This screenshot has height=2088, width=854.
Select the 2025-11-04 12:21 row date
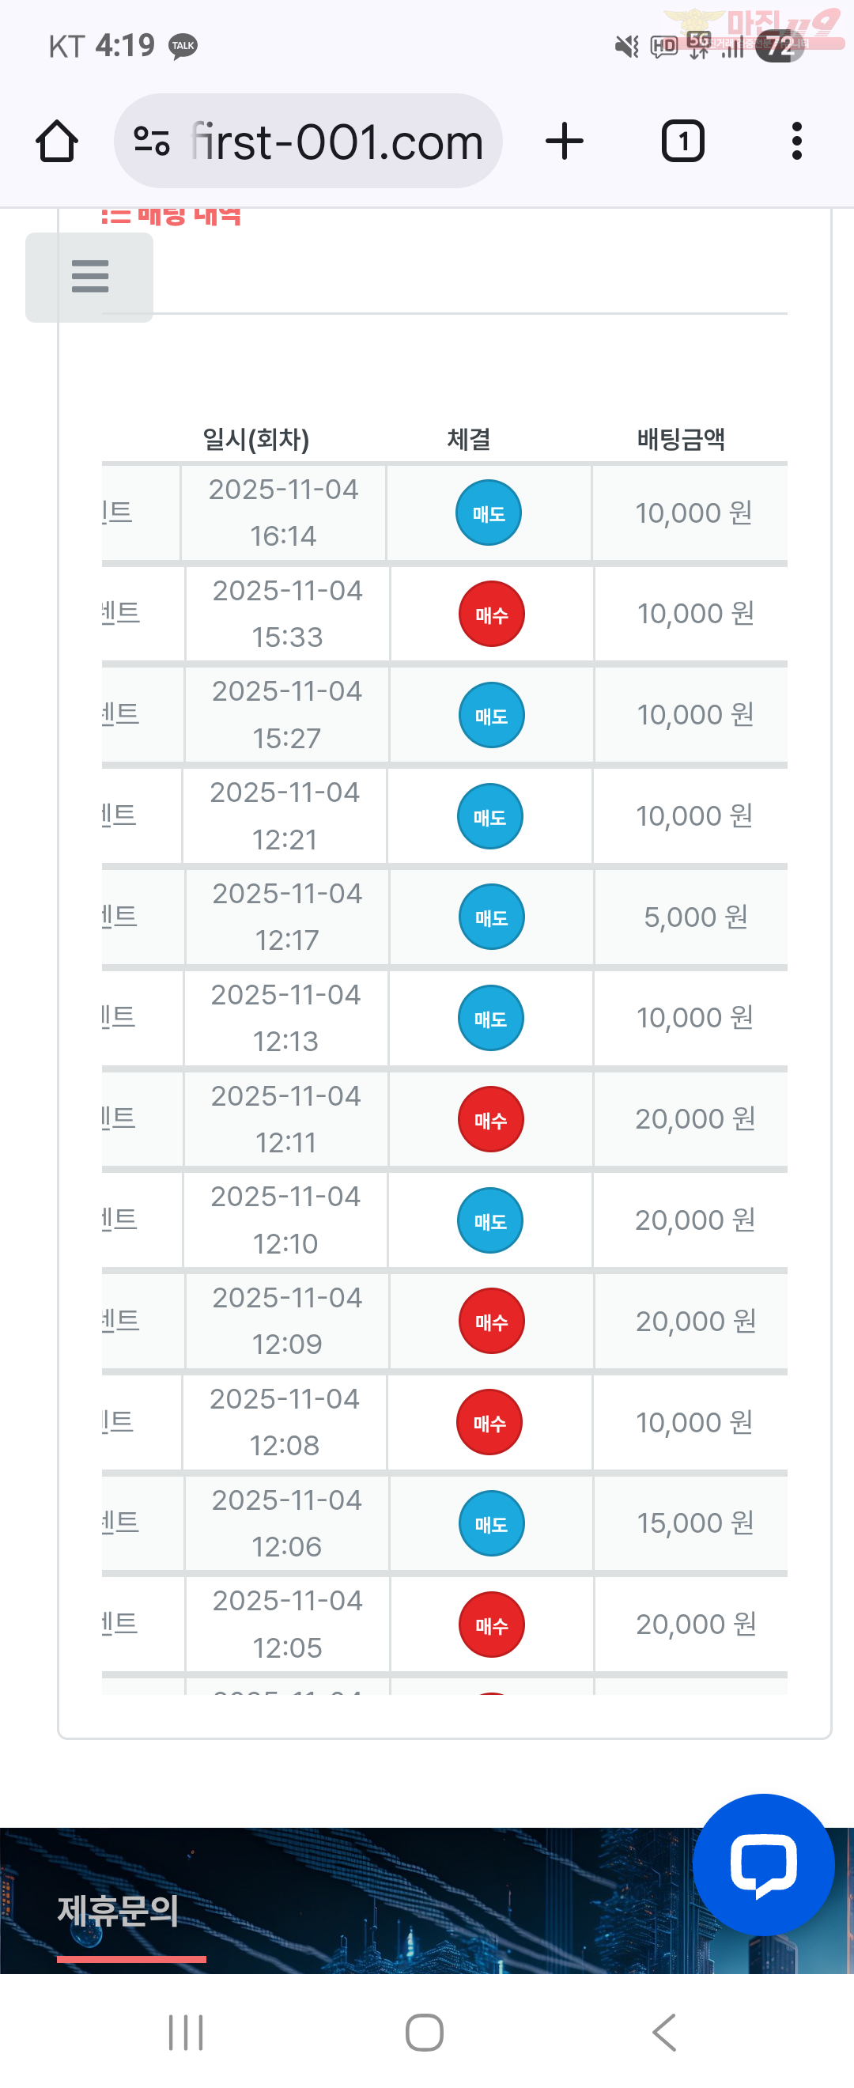point(285,816)
